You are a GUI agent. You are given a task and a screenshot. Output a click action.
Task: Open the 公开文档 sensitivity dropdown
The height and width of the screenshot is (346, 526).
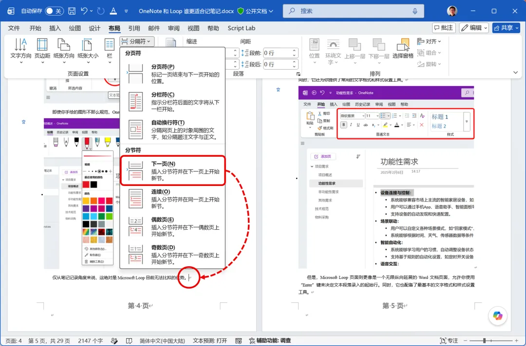point(255,11)
